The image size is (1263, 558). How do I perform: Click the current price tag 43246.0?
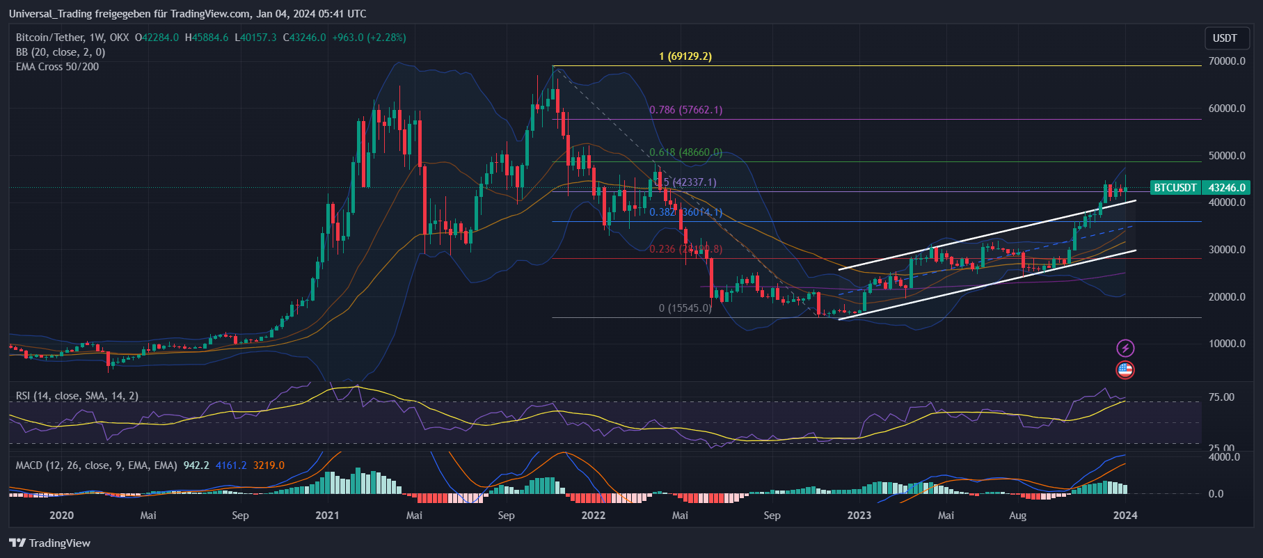1226,188
